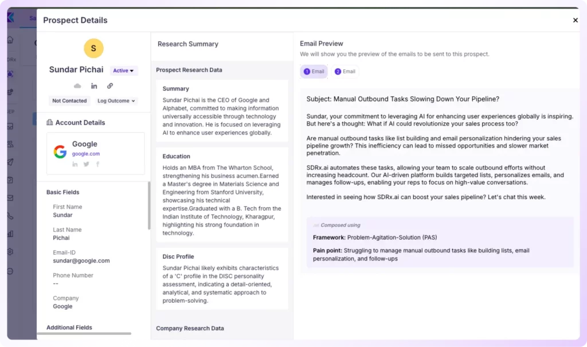Switch to the first Email tab
The width and height of the screenshot is (587, 347).
(x=314, y=72)
